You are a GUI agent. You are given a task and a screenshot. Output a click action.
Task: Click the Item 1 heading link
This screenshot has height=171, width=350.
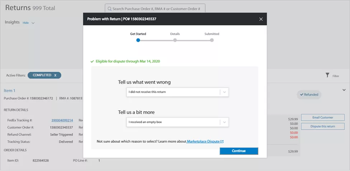[10, 91]
